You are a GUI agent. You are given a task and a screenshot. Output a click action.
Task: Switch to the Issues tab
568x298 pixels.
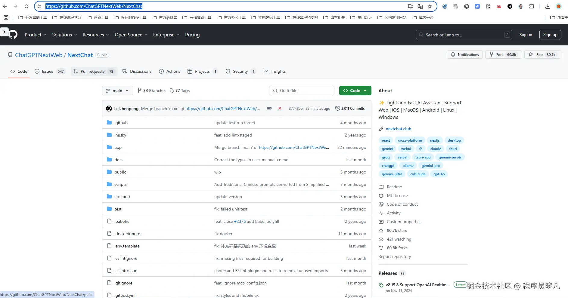click(x=49, y=71)
